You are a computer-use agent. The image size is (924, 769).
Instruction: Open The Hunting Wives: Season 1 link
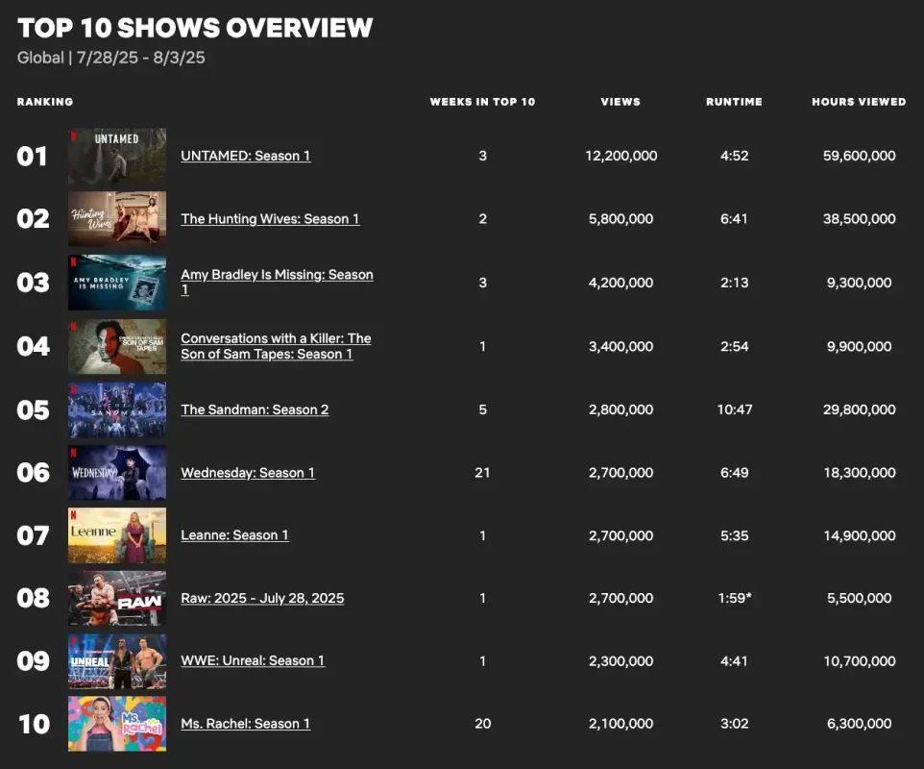tap(270, 219)
